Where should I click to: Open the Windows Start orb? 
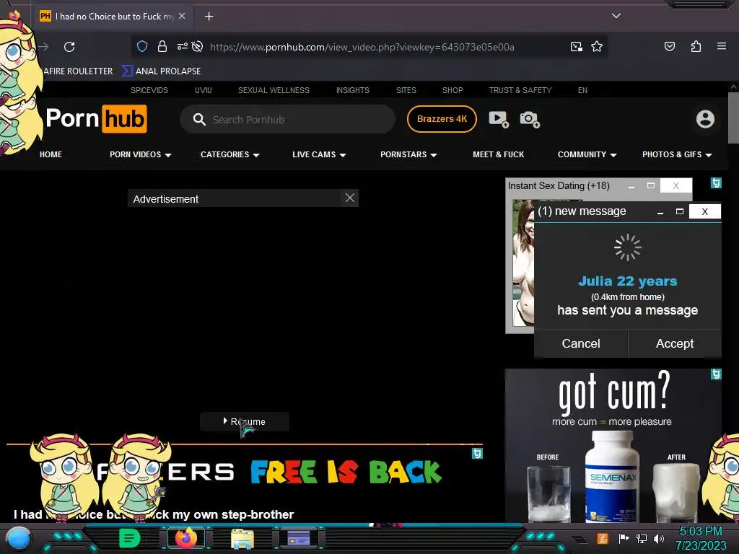[18, 538]
